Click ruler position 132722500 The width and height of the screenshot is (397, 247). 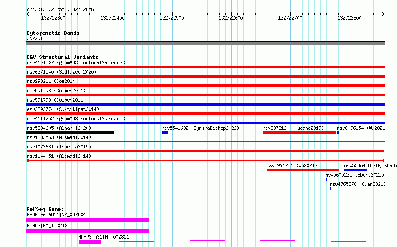pyautogui.click(x=172, y=18)
